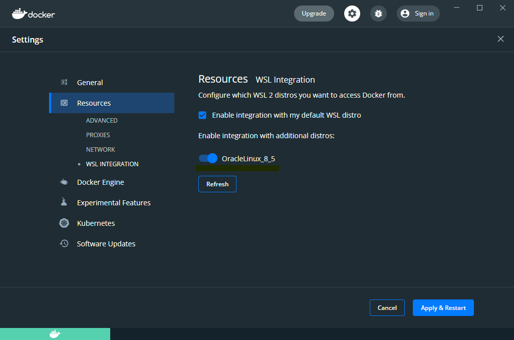The image size is (514, 340).
Task: Maximize the Docker Desktop window
Action: coord(479,8)
